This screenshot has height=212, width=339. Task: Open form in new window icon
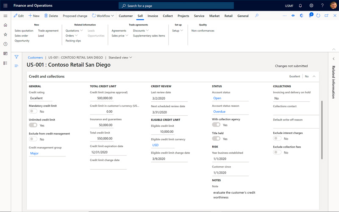pyautogui.click(x=326, y=16)
